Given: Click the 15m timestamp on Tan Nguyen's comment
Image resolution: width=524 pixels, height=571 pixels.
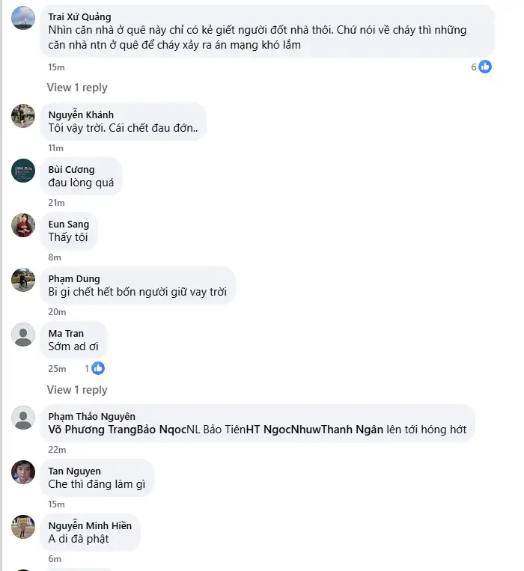Looking at the screenshot, I should click(x=56, y=504).
